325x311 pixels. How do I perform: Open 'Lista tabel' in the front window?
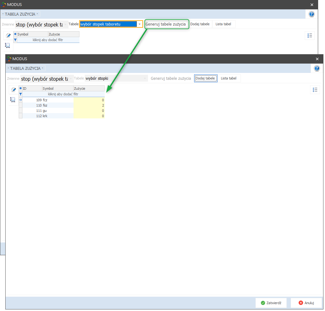229,78
